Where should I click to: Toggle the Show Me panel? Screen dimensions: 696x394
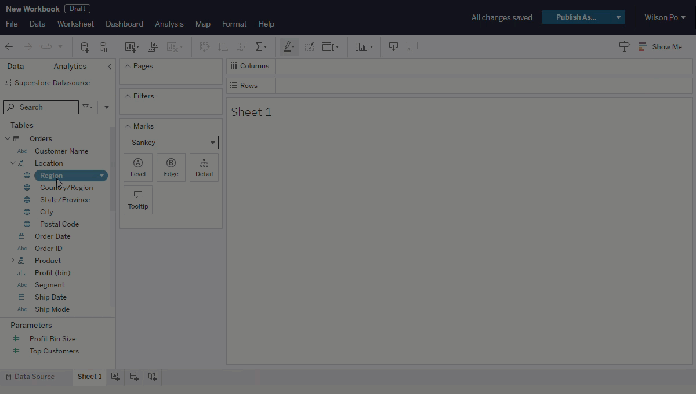660,47
